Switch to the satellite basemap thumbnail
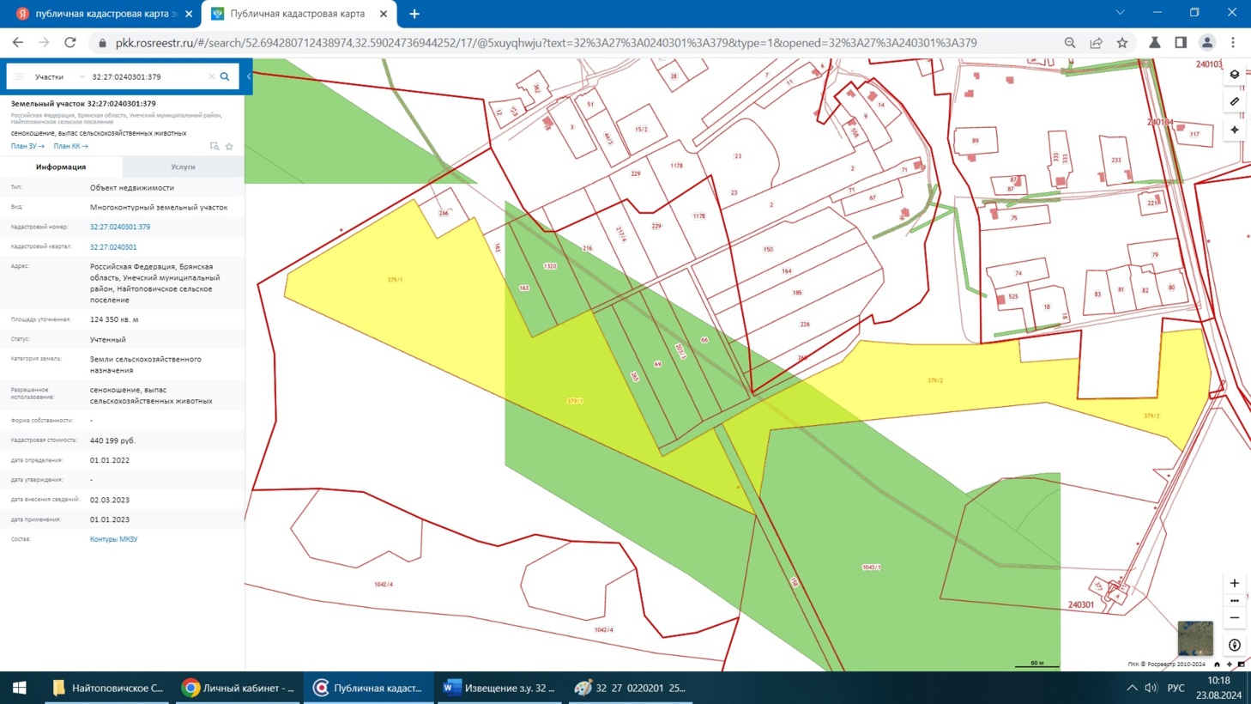1251x704 pixels. (x=1194, y=638)
